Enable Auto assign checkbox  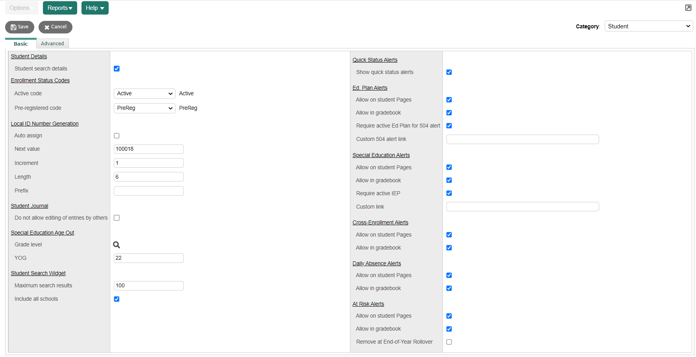(x=117, y=136)
